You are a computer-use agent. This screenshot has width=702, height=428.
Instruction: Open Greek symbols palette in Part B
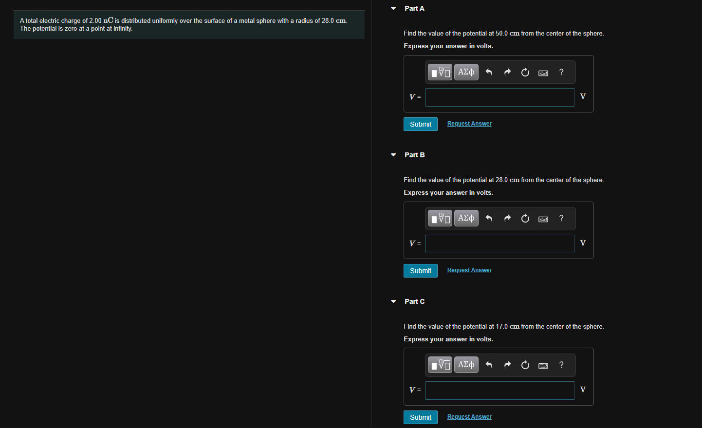point(466,218)
